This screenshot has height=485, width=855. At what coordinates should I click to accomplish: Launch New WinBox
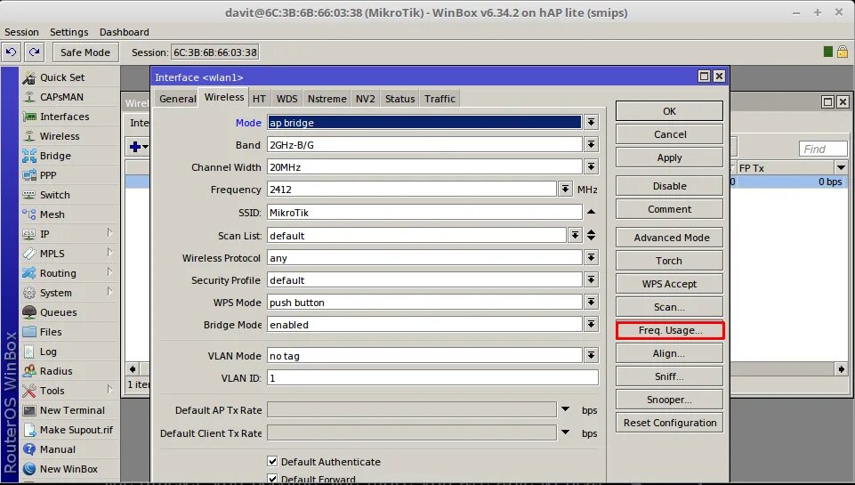[69, 469]
